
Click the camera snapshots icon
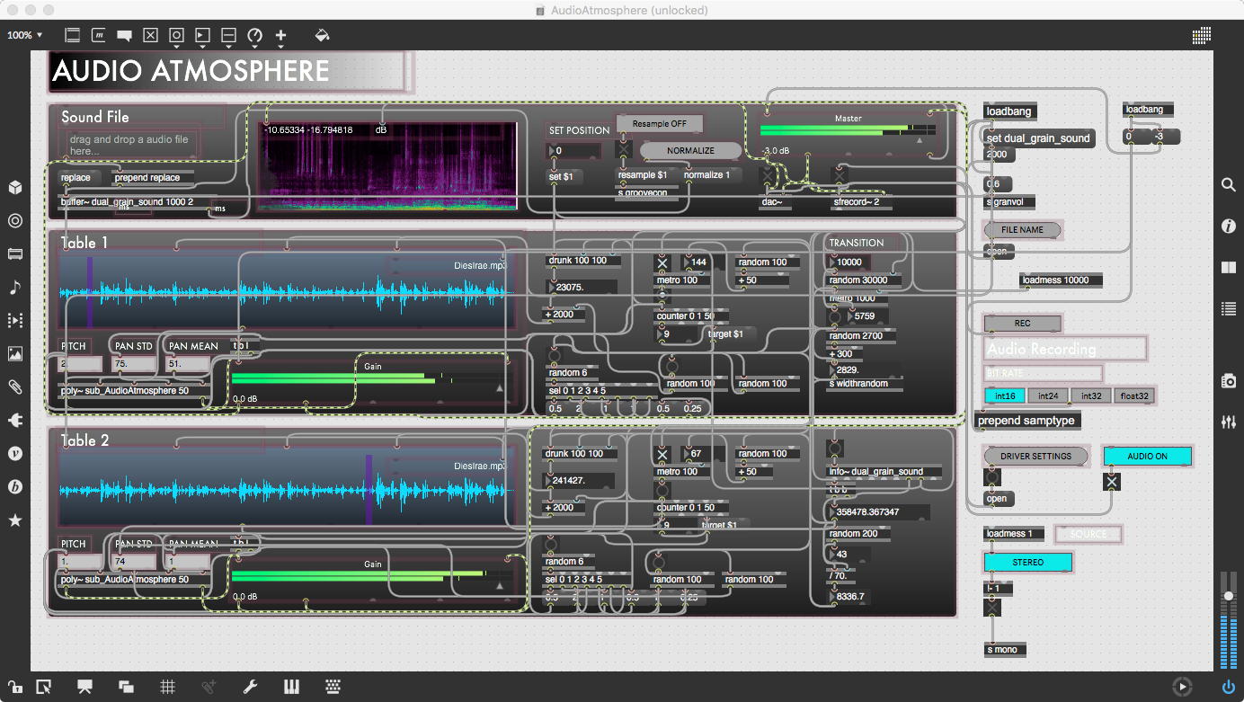[x=1228, y=381]
